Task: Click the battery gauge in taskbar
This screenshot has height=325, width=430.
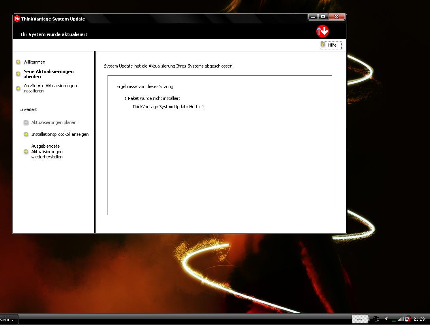Action: coord(360,319)
